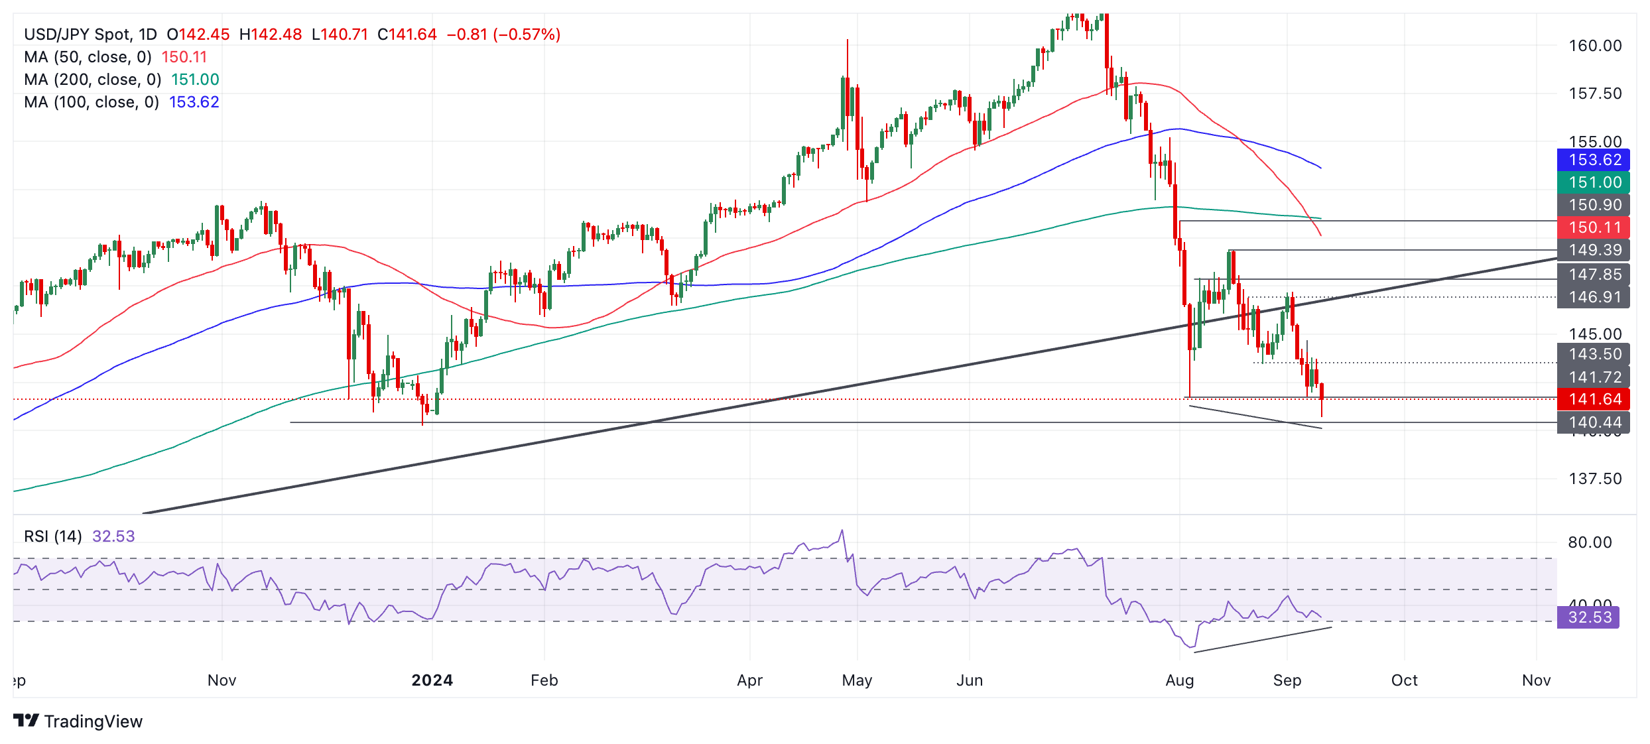Click the RSI (14) indicator label
Screen dimensions: 1650x744
(53, 536)
